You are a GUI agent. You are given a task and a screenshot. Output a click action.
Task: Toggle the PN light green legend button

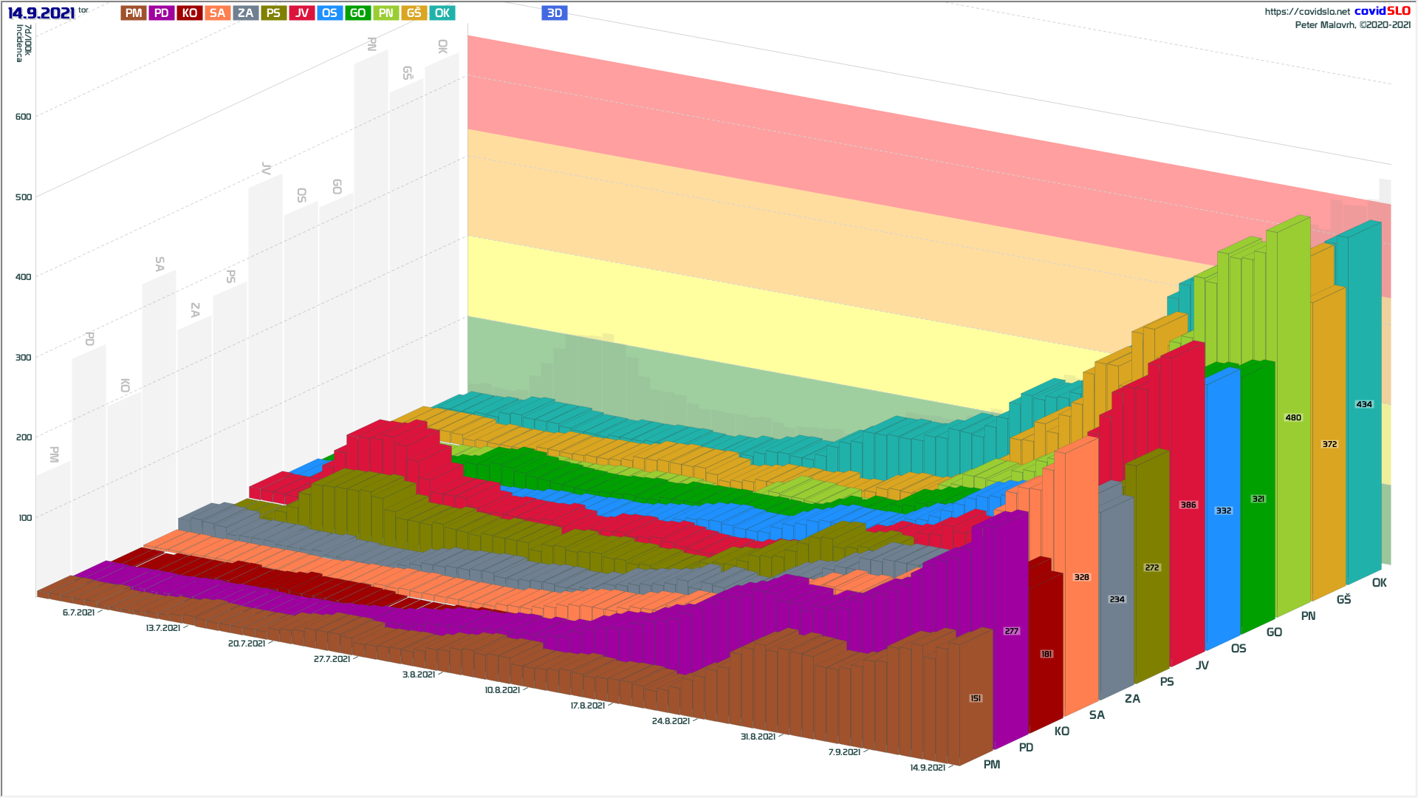click(x=386, y=13)
